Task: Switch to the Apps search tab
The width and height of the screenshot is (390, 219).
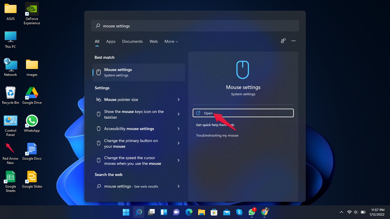Action: click(111, 41)
